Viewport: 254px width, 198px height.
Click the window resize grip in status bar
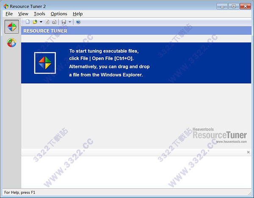coord(249,193)
